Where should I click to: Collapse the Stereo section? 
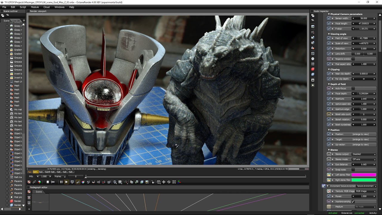tap(329, 150)
